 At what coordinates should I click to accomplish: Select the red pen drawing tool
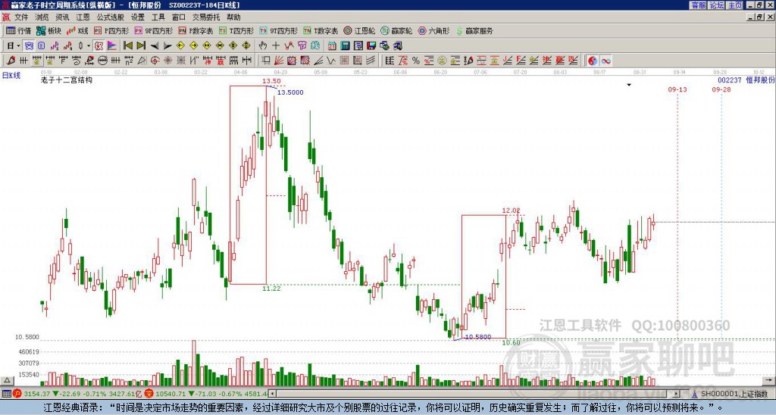pyautogui.click(x=11, y=61)
